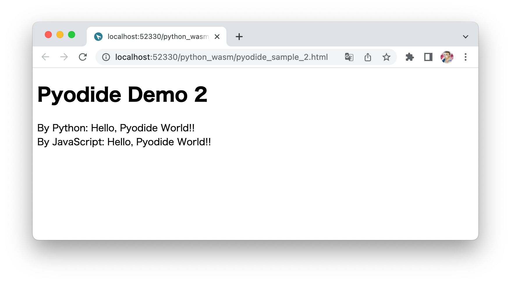Bookmark this page using the star icon

387,57
